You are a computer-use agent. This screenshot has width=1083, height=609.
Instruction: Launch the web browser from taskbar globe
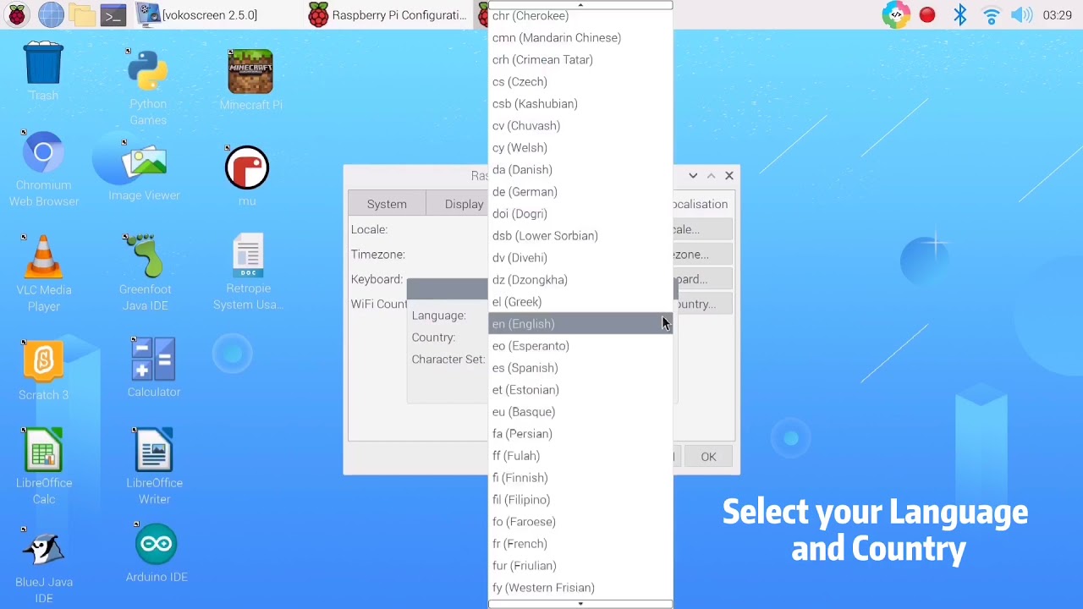tap(51, 14)
